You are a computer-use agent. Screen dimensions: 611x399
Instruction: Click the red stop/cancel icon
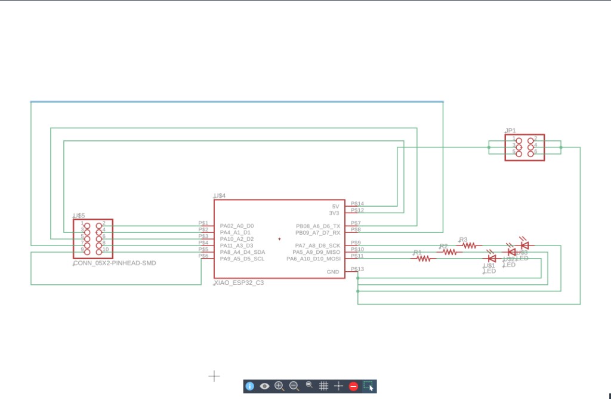353,386
